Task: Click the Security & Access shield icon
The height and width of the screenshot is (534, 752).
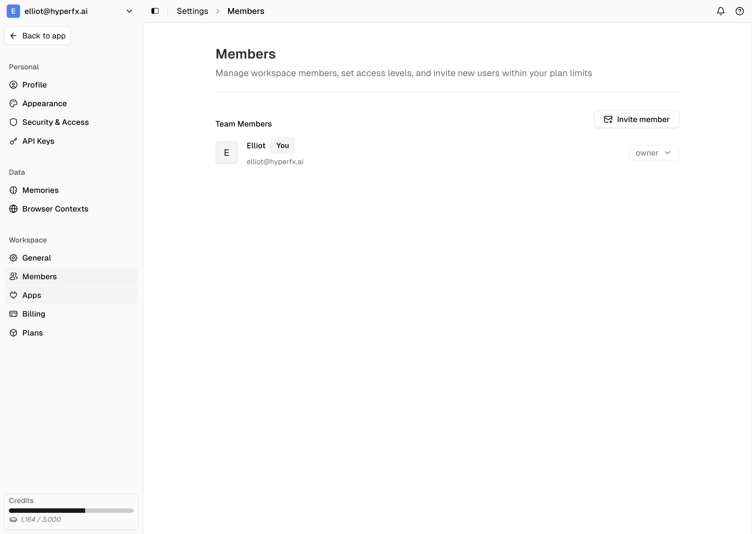Action: click(x=13, y=122)
